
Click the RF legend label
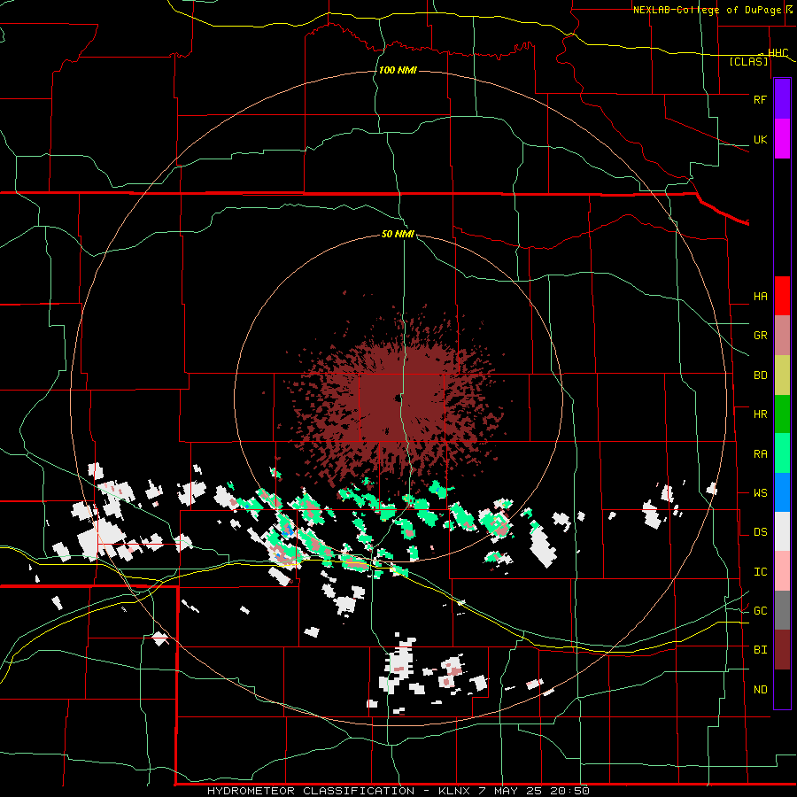click(x=760, y=99)
